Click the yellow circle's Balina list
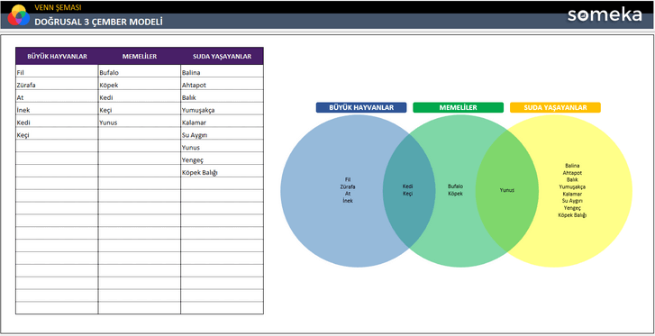655x336 pixels. pyautogui.click(x=572, y=190)
